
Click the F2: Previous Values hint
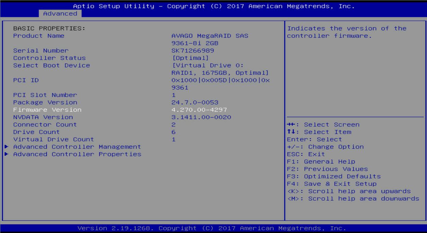pyautogui.click(x=328, y=169)
